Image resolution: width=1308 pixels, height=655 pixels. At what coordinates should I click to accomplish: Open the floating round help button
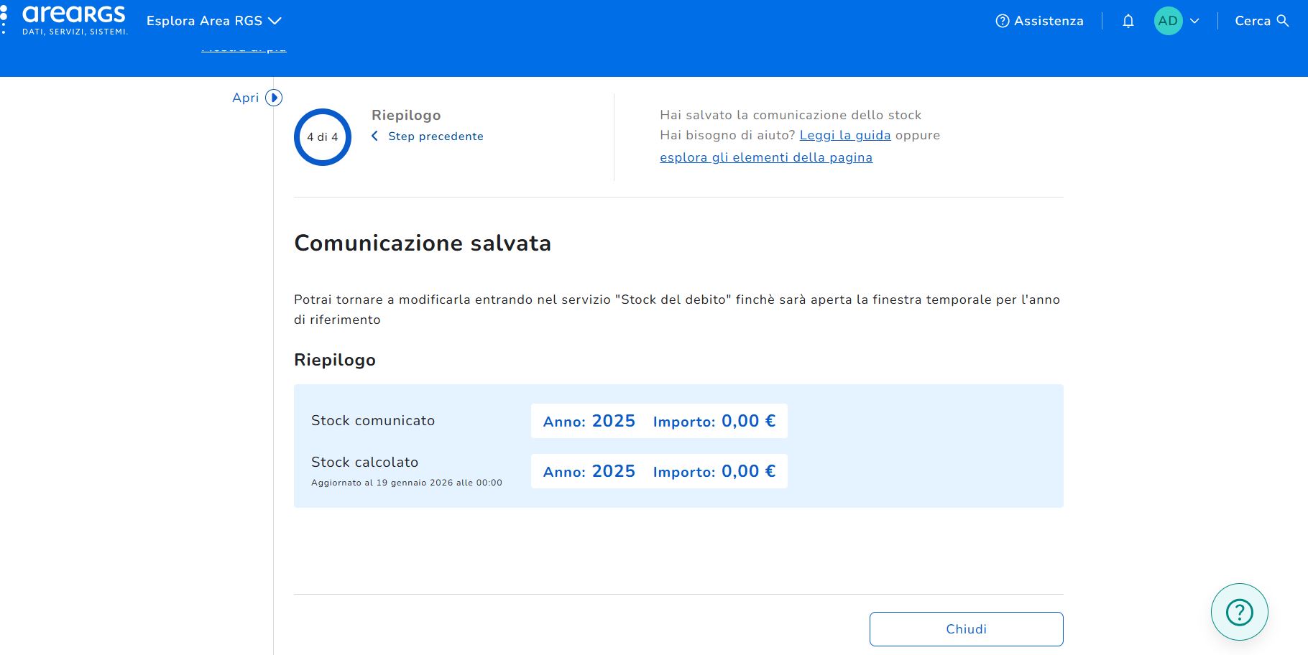tap(1239, 612)
